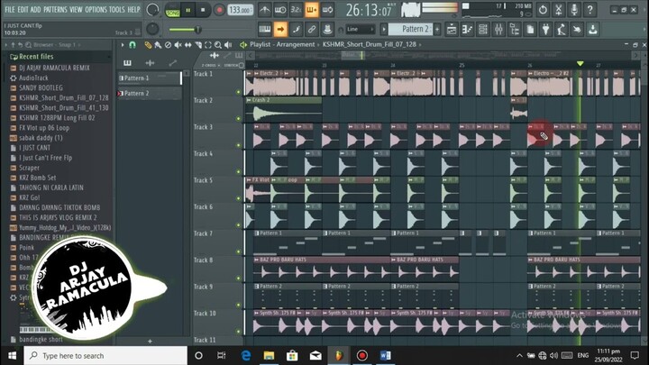The image size is (649, 365).
Task: Open the plugin picker plug icon
Action: click(x=546, y=29)
